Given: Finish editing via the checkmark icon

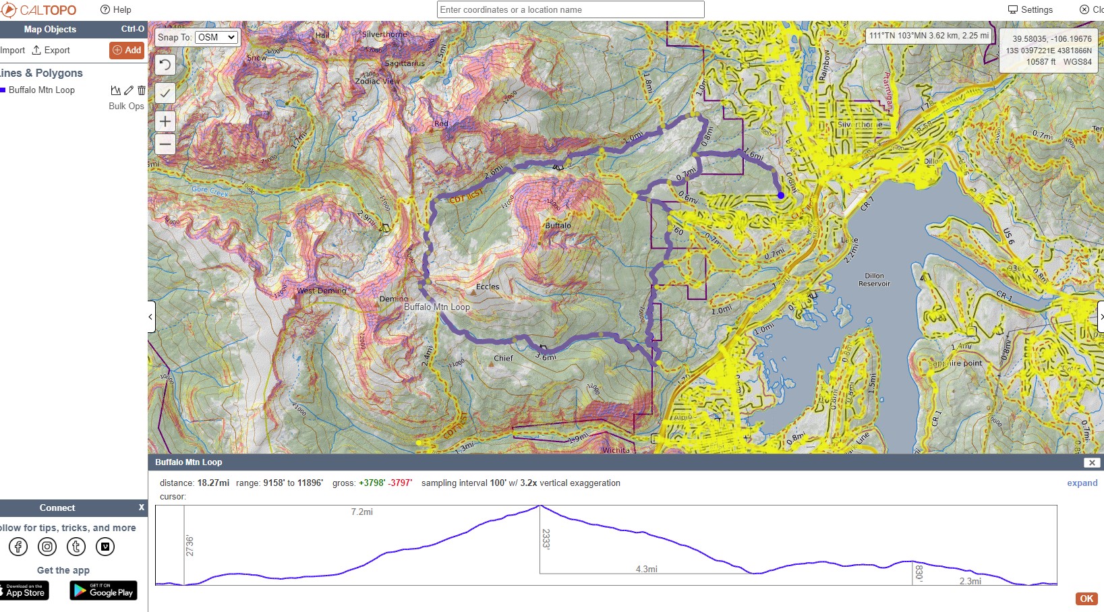Looking at the screenshot, I should 165,93.
